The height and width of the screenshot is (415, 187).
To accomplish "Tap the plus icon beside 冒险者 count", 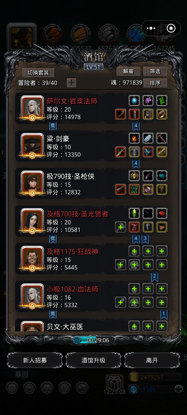I will click(x=71, y=83).
